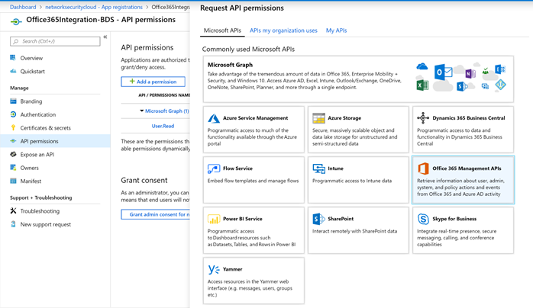This screenshot has height=308, width=533.
Task: Click the search magnifier icon in sidebar
Action: pyautogui.click(x=15, y=41)
